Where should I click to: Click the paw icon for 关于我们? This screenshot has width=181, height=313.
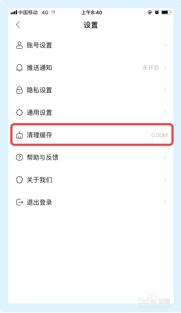click(x=19, y=180)
